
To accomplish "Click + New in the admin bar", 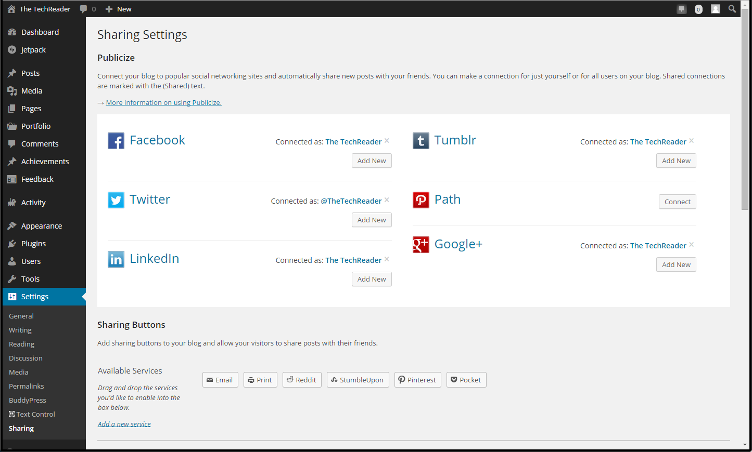I will (119, 9).
